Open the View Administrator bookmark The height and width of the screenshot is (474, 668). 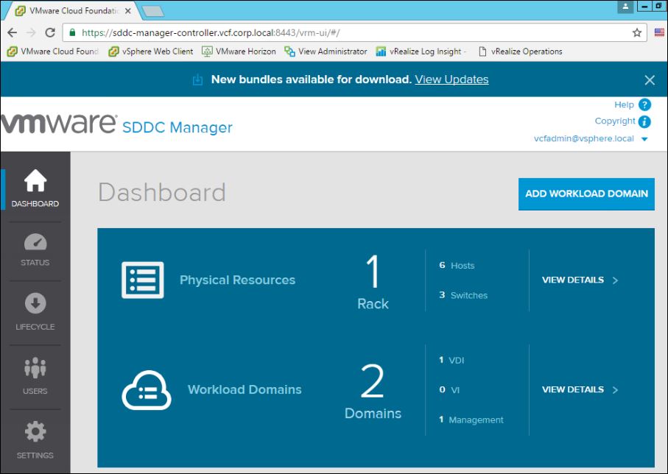coord(326,52)
